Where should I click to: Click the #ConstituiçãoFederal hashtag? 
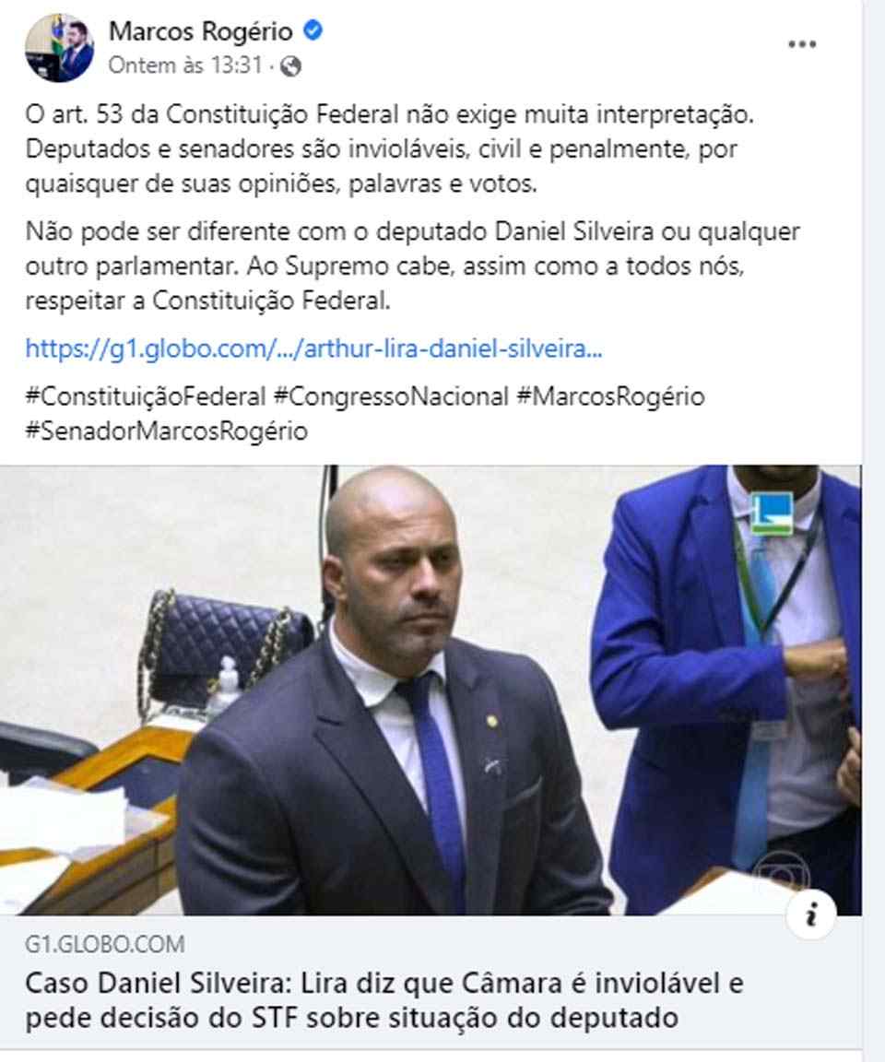click(145, 396)
